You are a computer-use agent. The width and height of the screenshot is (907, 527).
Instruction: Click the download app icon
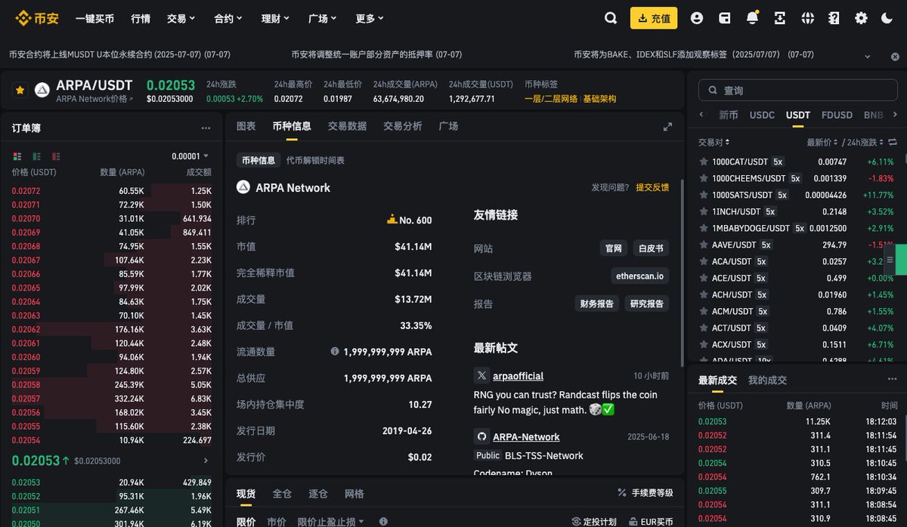click(779, 18)
